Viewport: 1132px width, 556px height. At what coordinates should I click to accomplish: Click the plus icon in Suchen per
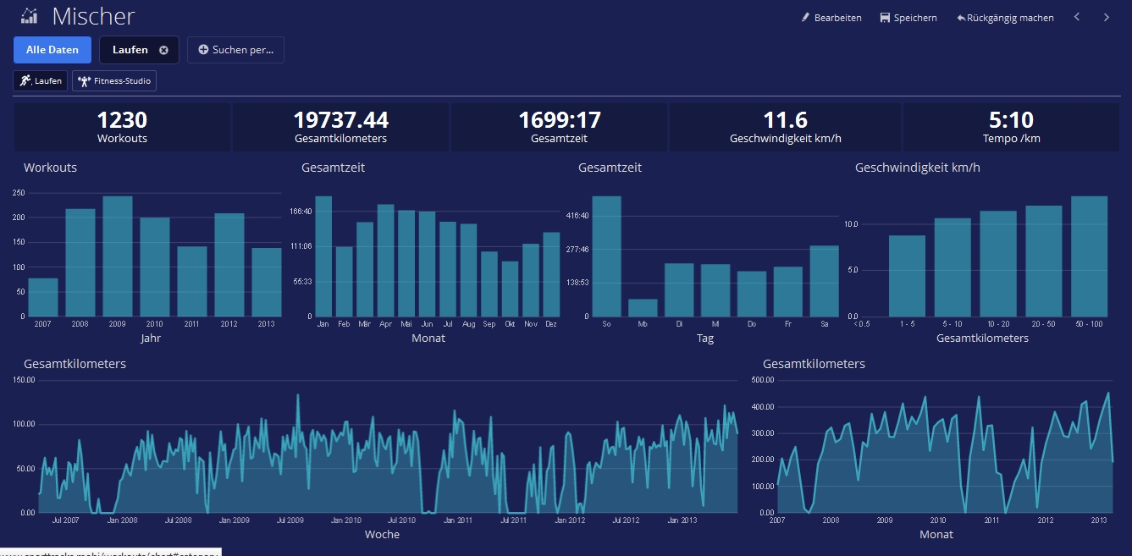click(x=203, y=50)
